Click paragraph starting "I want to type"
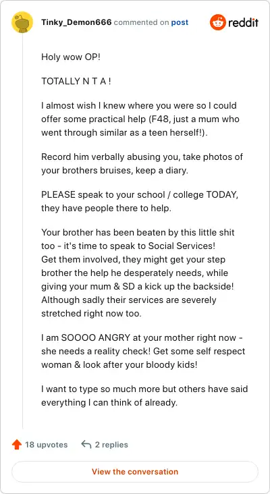Image resolution: width=270 pixels, height=494 pixels. click(x=144, y=395)
